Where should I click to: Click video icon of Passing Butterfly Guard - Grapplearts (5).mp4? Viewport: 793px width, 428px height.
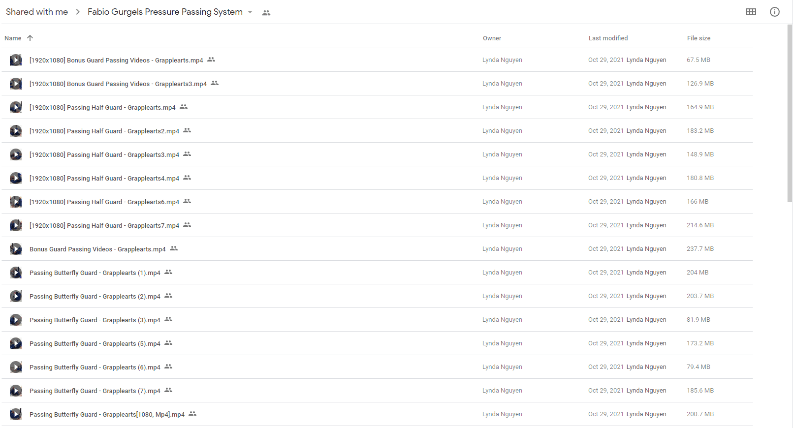click(16, 343)
